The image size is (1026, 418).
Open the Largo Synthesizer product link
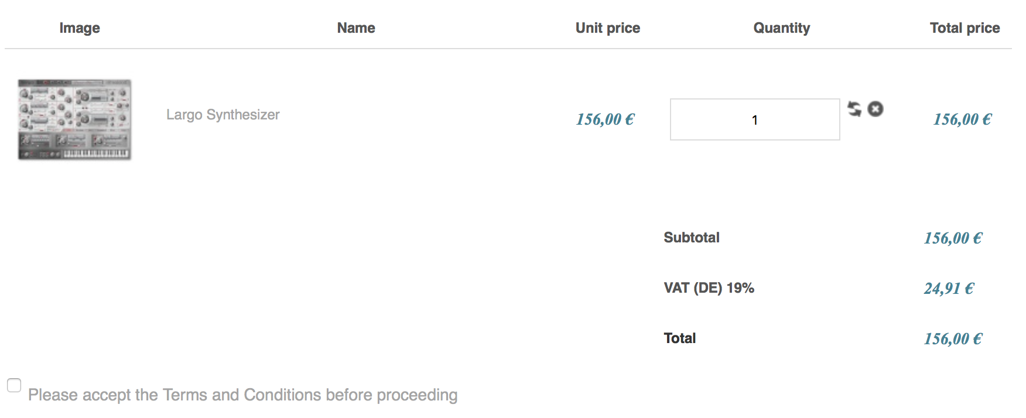(x=223, y=115)
